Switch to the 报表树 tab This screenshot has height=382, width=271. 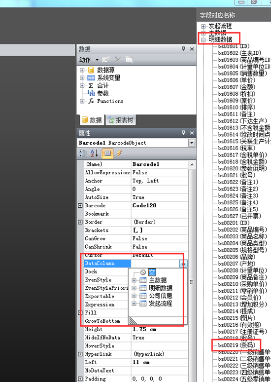121,120
